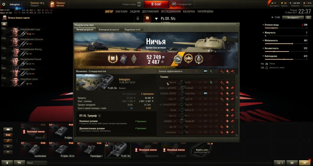Screen dimensions: 313x166
Task: Open the referral program icon at bottom right
Action: tap(292, 163)
